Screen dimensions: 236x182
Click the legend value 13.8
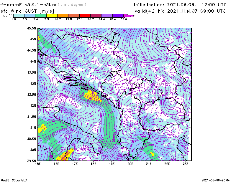[x=69, y=19]
